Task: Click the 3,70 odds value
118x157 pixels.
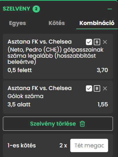Action: tap(102, 70)
